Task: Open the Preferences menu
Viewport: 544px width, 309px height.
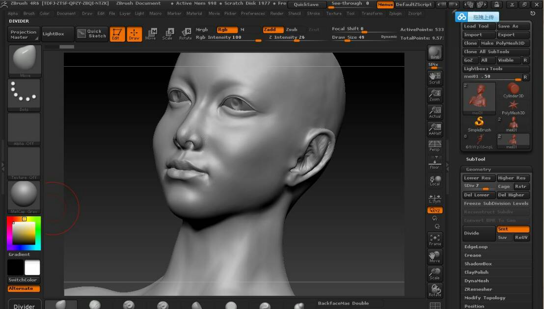Action: (253, 13)
